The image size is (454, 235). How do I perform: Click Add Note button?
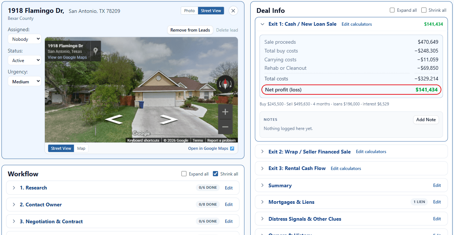pos(426,120)
